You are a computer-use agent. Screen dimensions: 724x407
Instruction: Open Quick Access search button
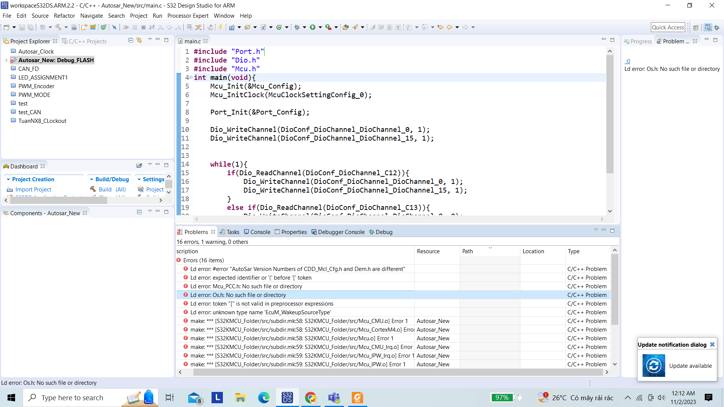pyautogui.click(x=668, y=27)
